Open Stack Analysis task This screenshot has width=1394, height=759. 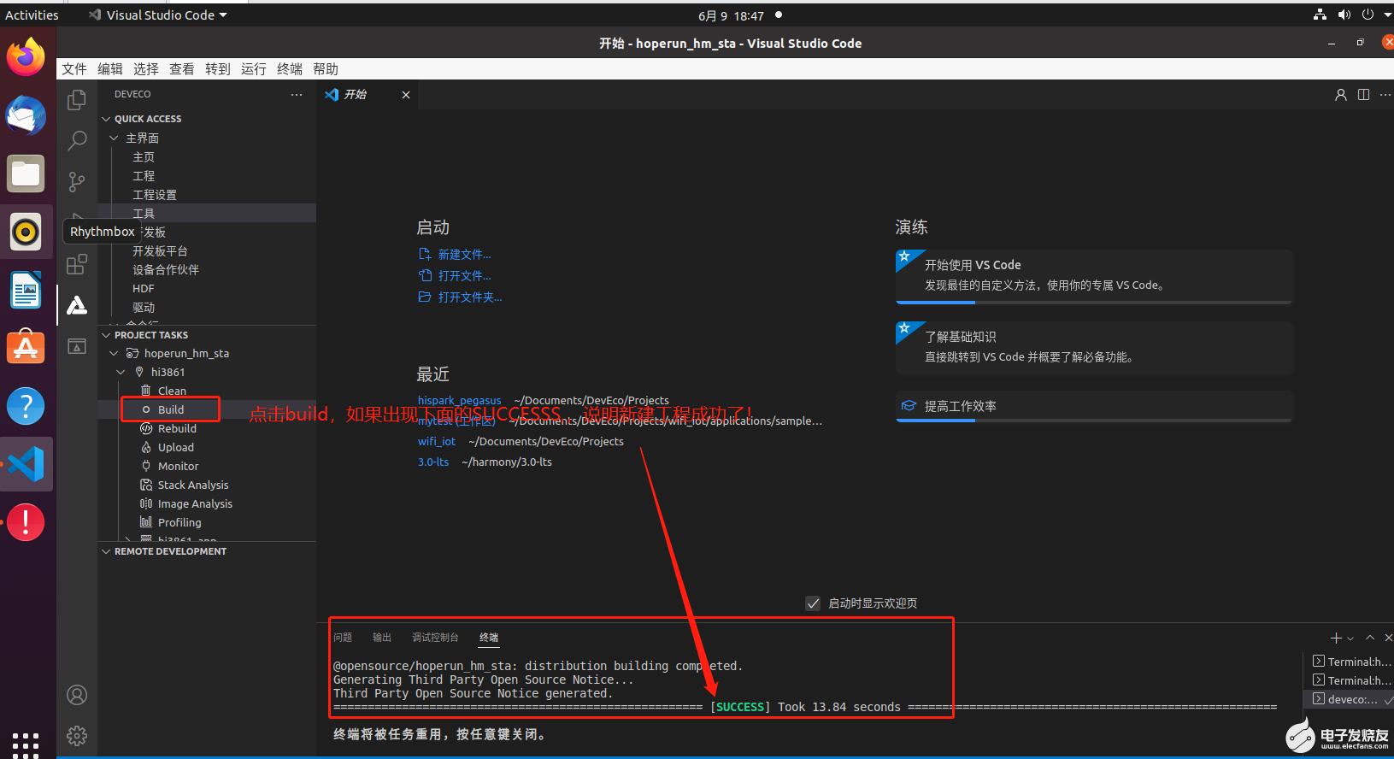[193, 485]
